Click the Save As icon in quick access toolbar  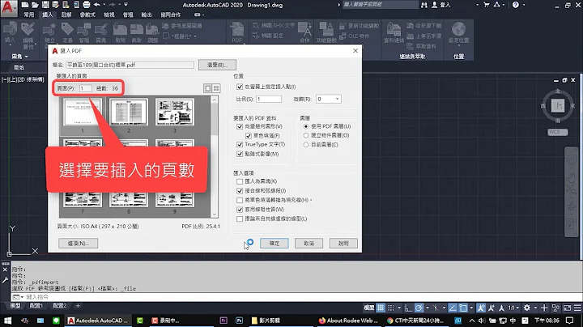55,5
